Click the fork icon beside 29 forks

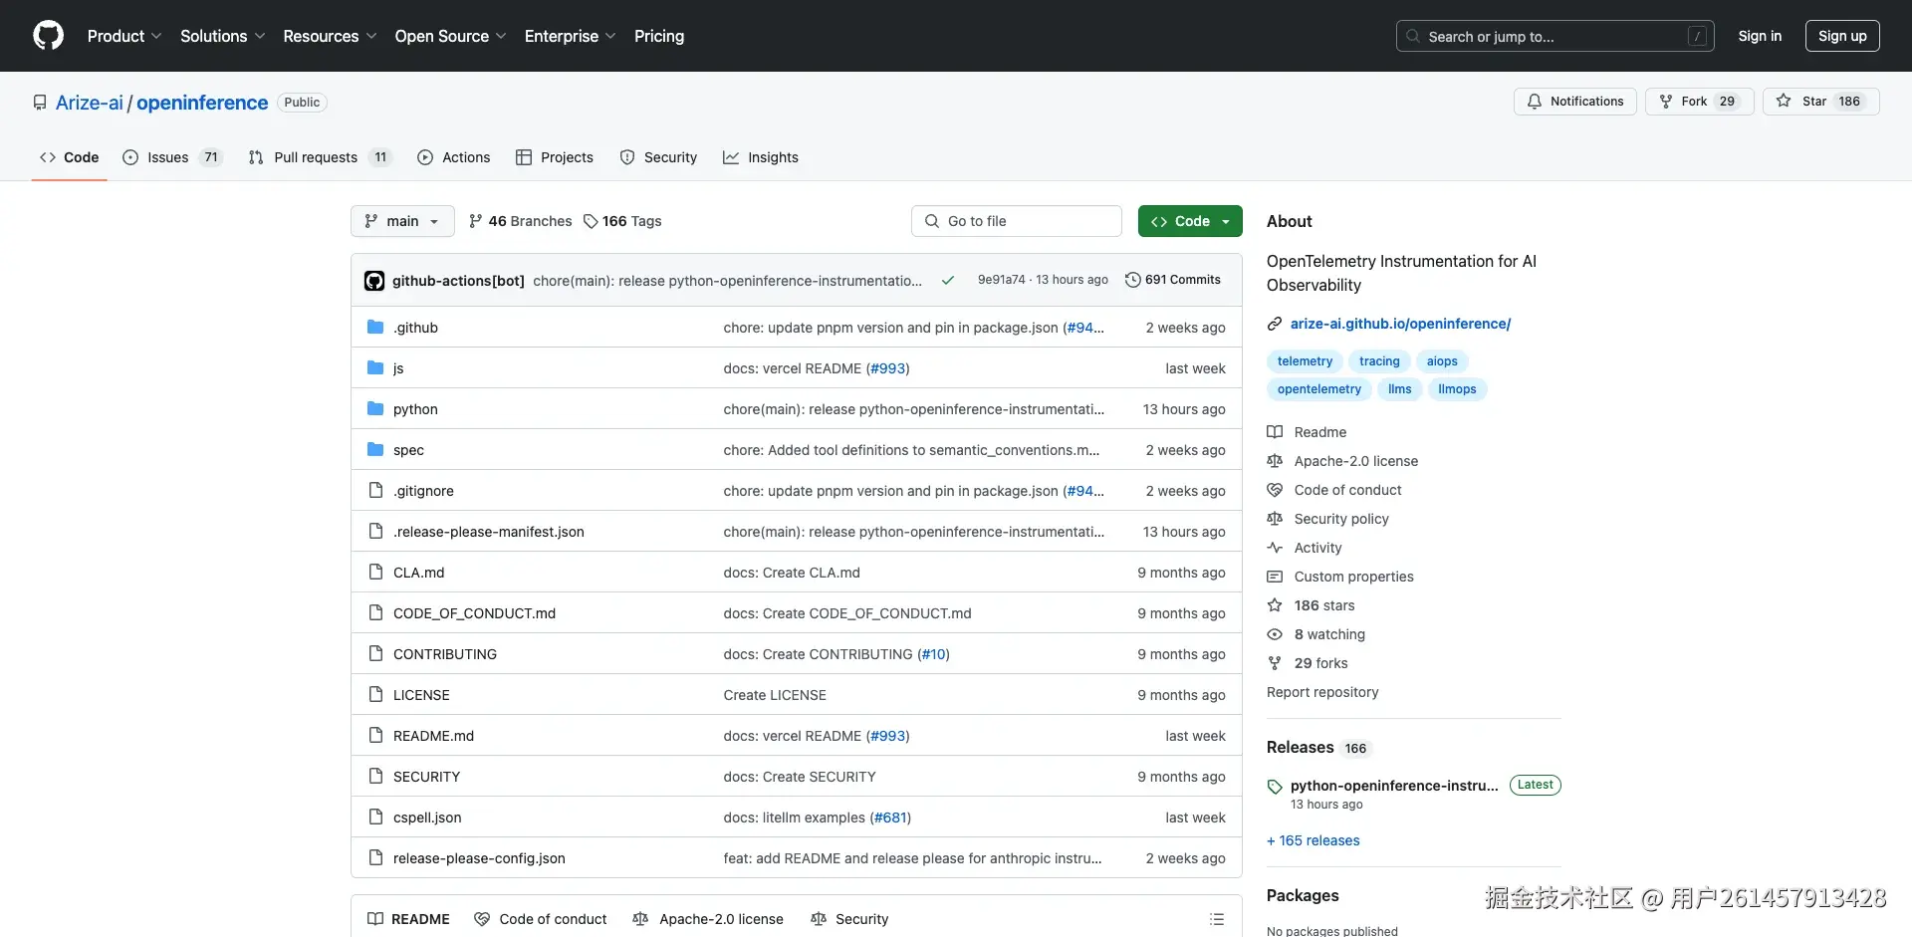tap(1275, 663)
